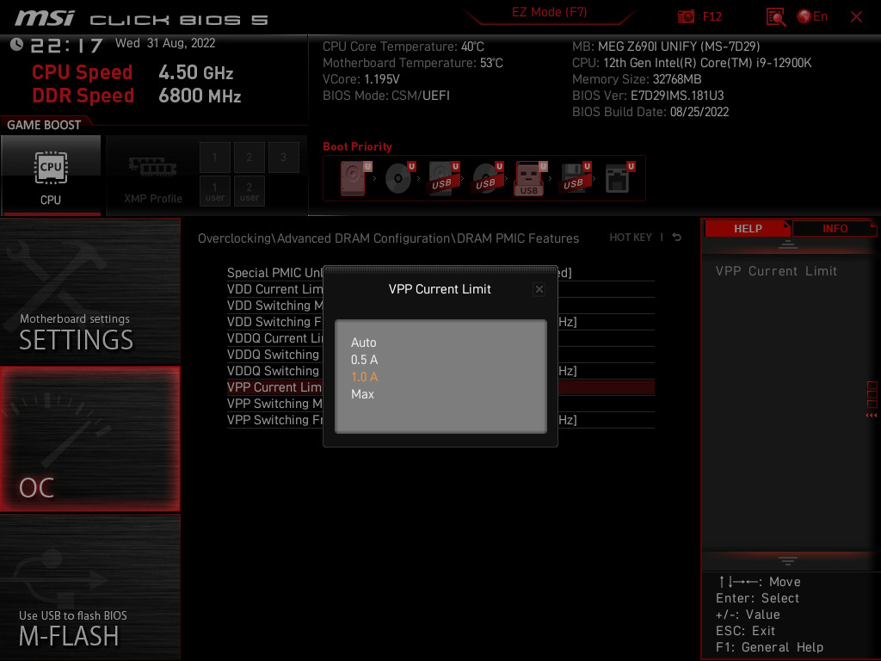Open the BIOS search icon
Screen dimensions: 881x661
(775, 17)
